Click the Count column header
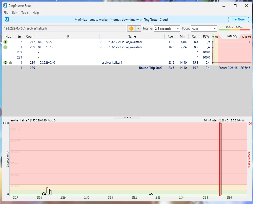Screen dimensions: 253x204 pyautogui.click(x=30, y=37)
